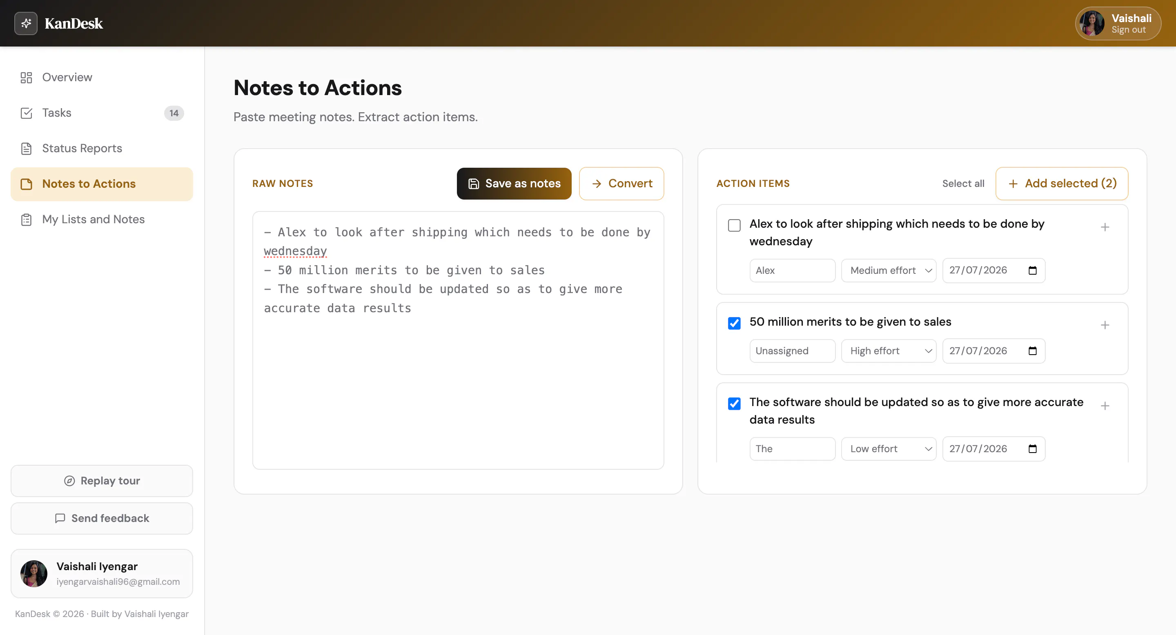Click Vaishali's avatar in the top header
1176x635 pixels.
point(1091,23)
